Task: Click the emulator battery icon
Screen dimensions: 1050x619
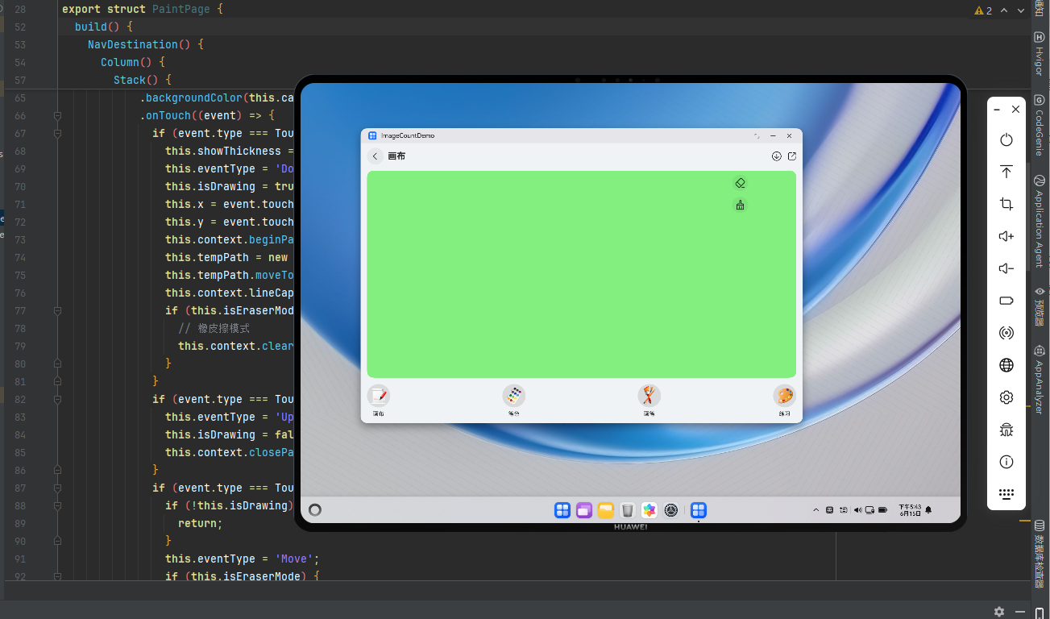Action: pos(1006,301)
